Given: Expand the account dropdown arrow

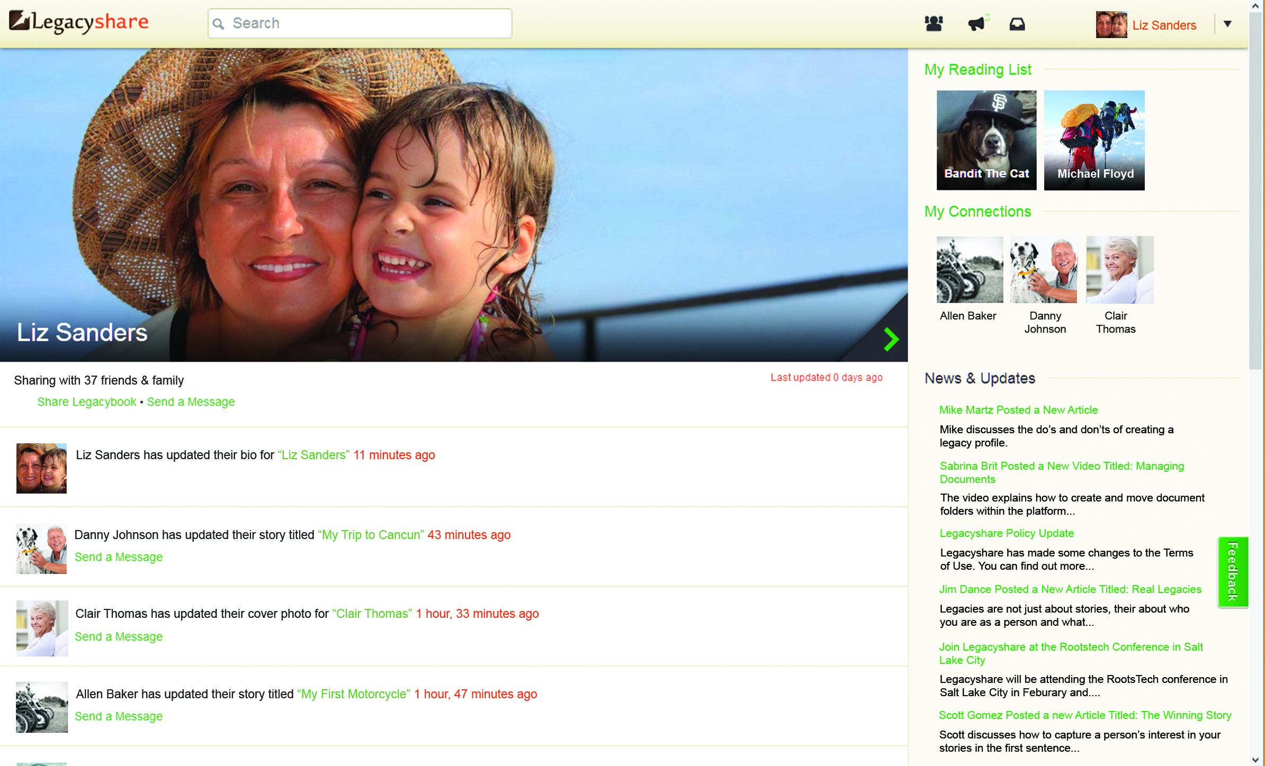Looking at the screenshot, I should [x=1227, y=24].
